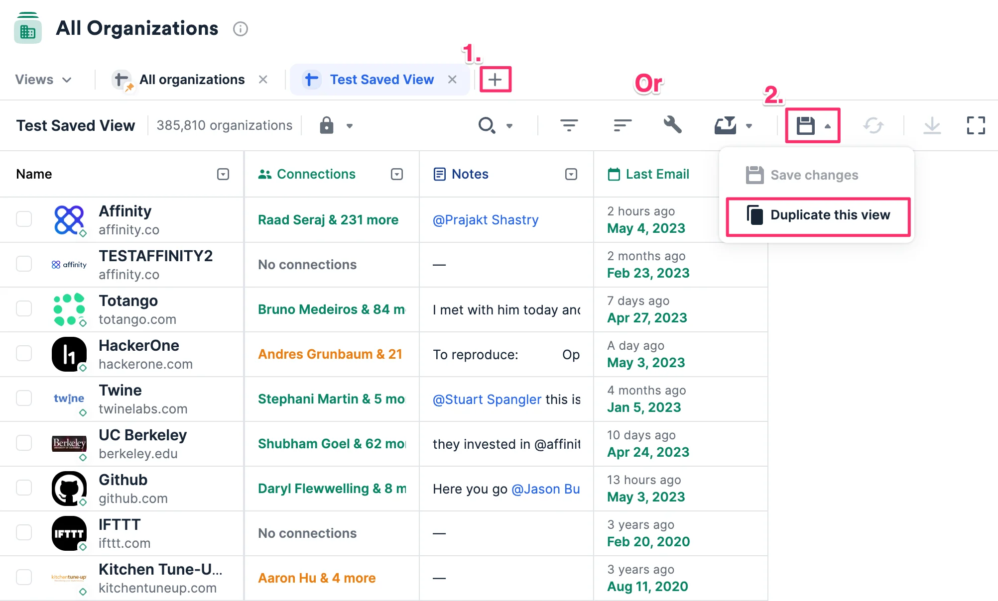Open the Affinity organization name link
The image size is (998, 601).
click(x=125, y=211)
